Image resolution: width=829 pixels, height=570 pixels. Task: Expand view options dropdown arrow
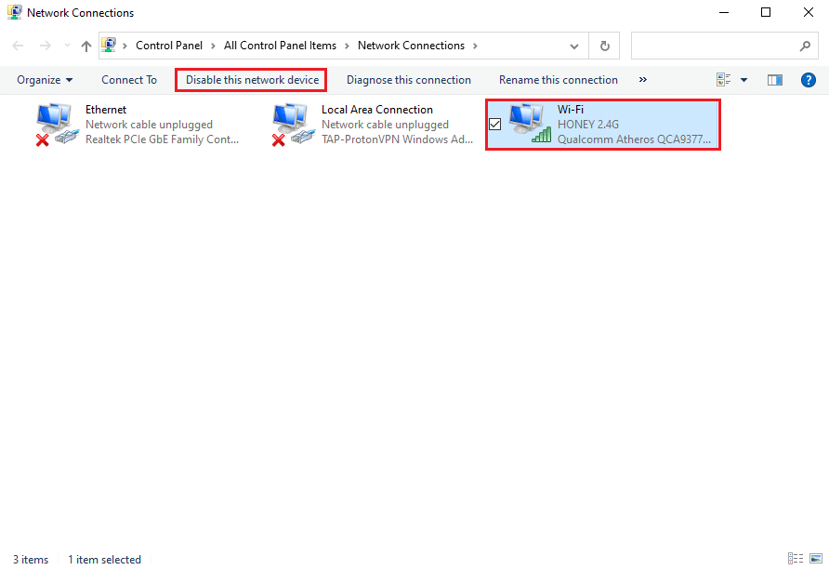point(743,80)
